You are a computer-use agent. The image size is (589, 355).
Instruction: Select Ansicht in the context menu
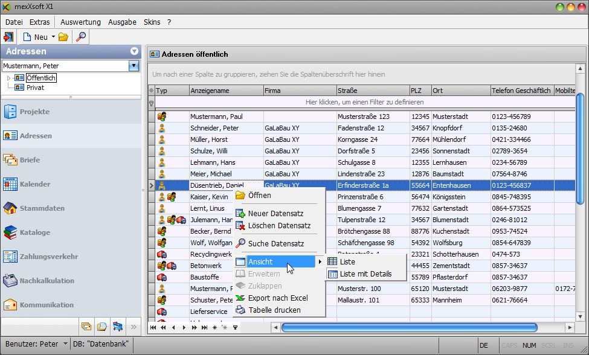279,261
